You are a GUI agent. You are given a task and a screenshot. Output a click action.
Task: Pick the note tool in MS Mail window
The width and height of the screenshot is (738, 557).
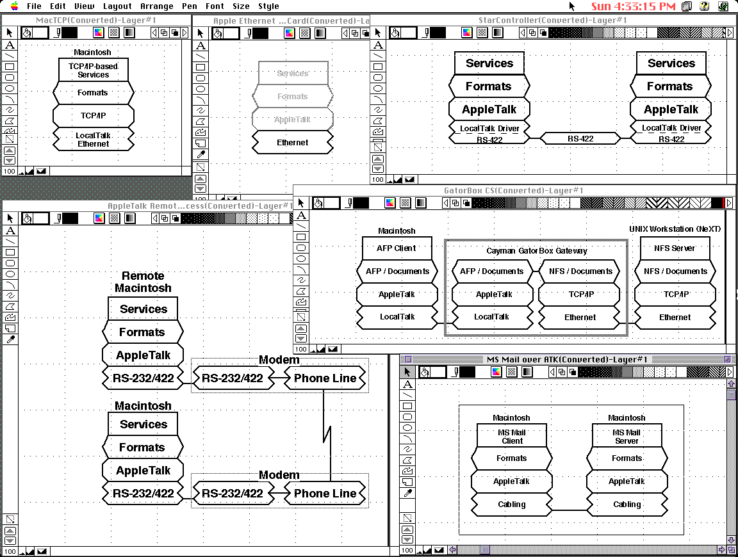(407, 481)
